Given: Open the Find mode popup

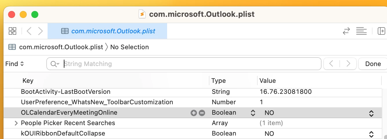Looking at the screenshot, I should coord(15,64).
